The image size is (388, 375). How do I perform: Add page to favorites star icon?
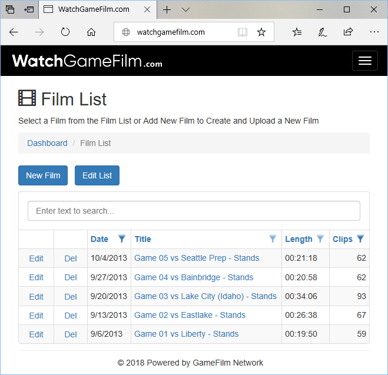261,32
